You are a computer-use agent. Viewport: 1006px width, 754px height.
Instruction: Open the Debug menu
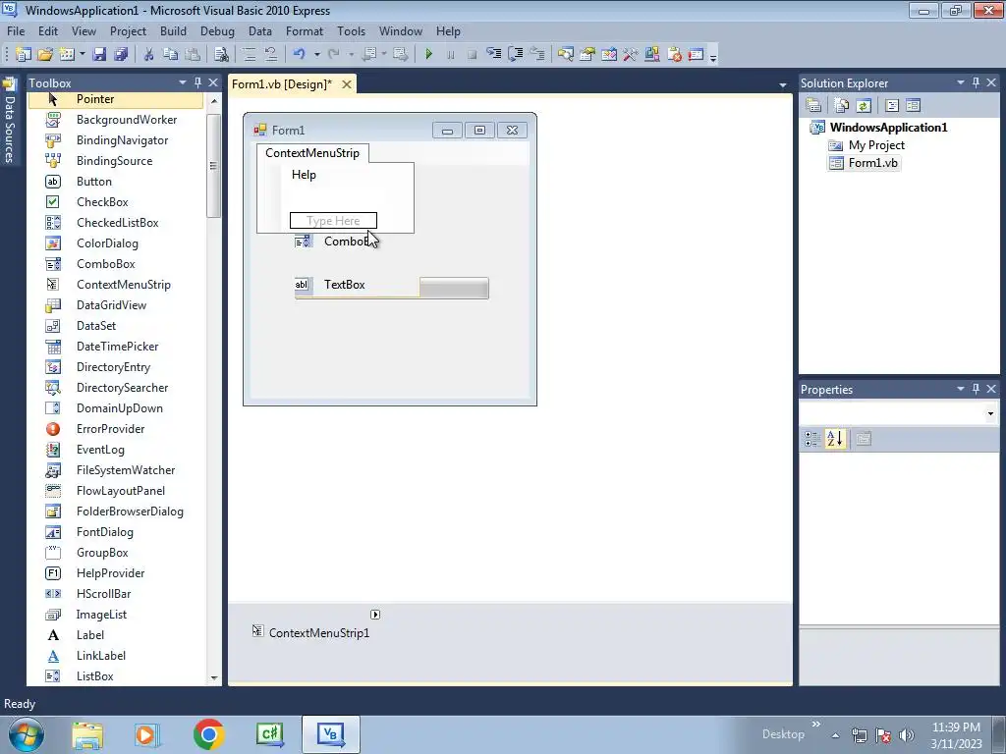pyautogui.click(x=217, y=31)
